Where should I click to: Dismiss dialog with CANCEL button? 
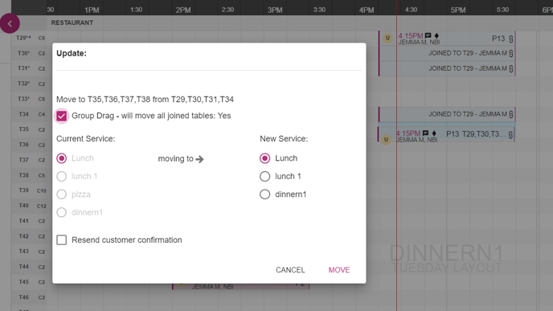[290, 270]
